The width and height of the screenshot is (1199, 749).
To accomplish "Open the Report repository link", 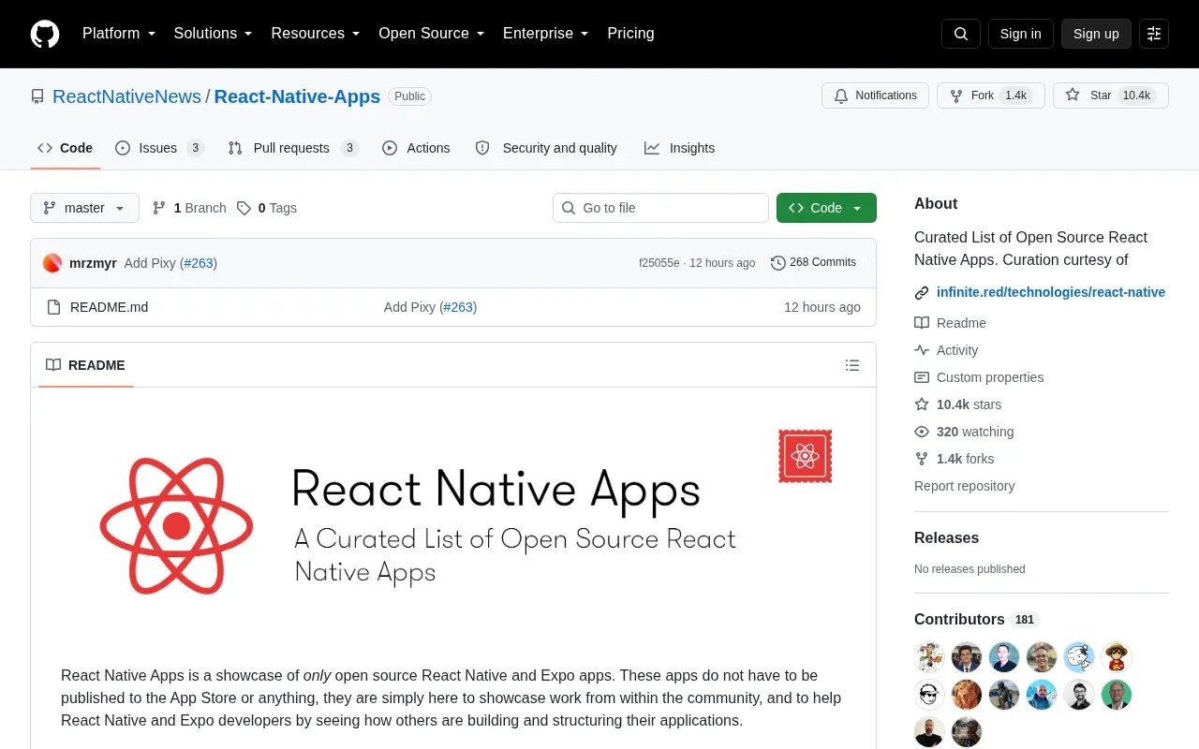I will [x=964, y=486].
